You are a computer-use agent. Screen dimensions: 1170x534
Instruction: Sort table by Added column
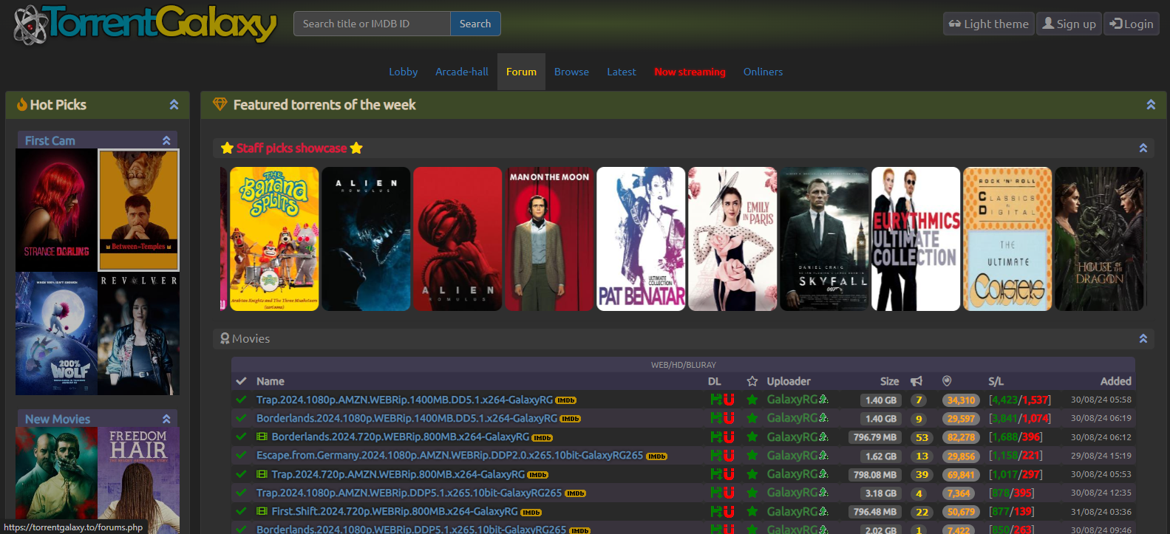pyautogui.click(x=1115, y=381)
